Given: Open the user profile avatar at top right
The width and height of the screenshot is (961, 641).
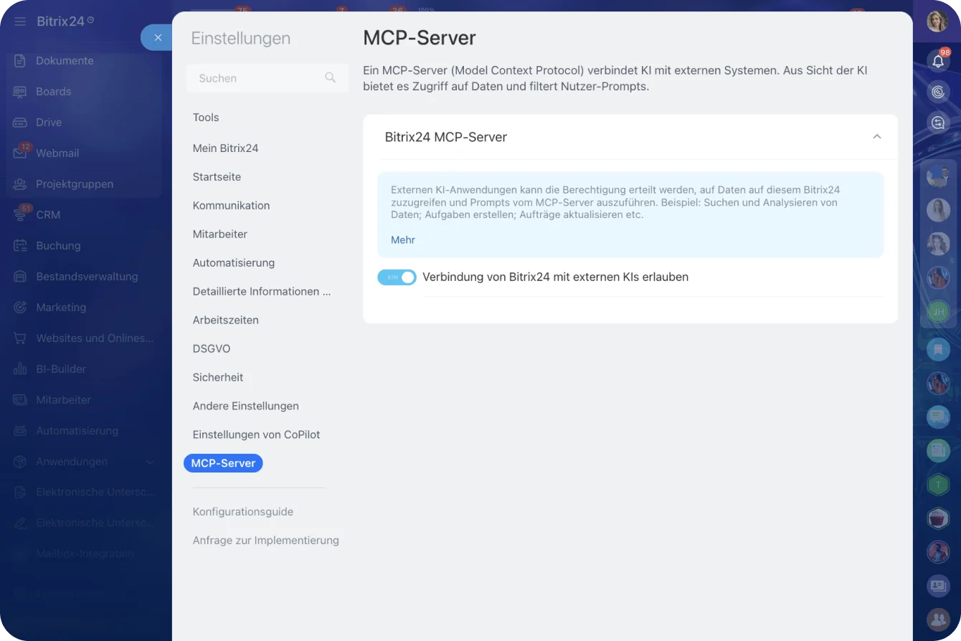Looking at the screenshot, I should [x=937, y=21].
